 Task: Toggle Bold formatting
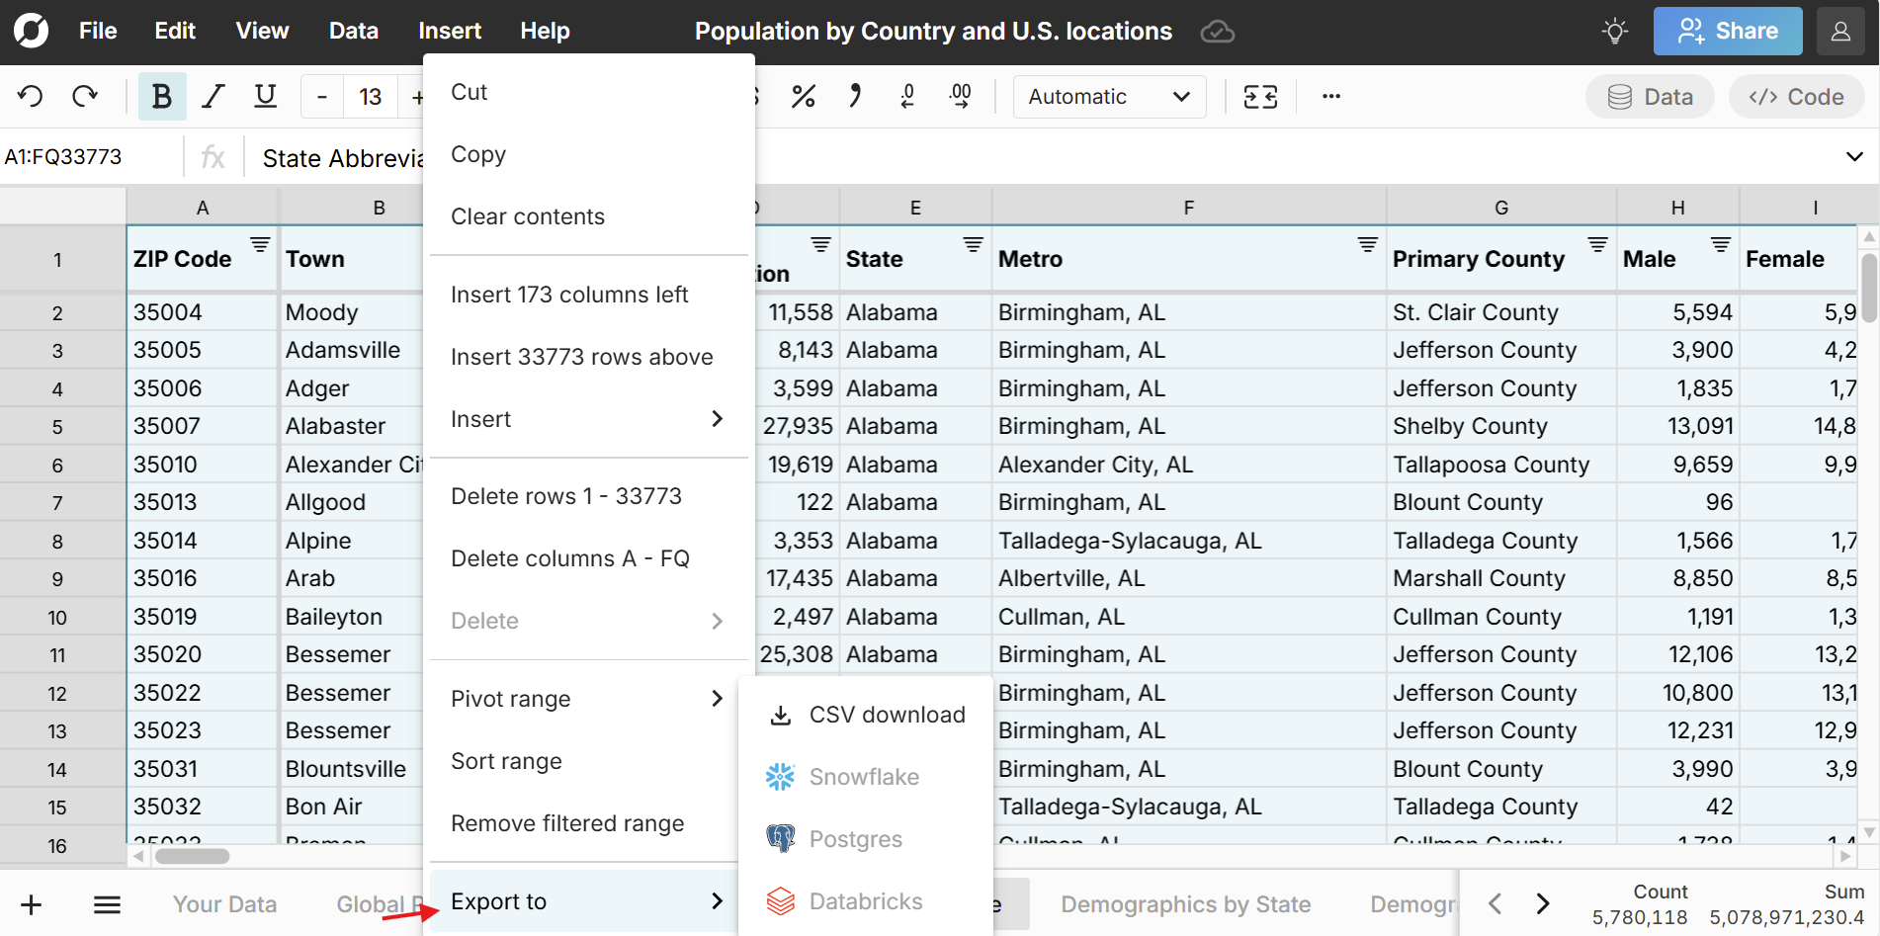(161, 96)
